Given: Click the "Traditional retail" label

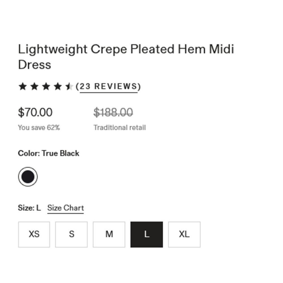Looking at the screenshot, I should tap(119, 128).
